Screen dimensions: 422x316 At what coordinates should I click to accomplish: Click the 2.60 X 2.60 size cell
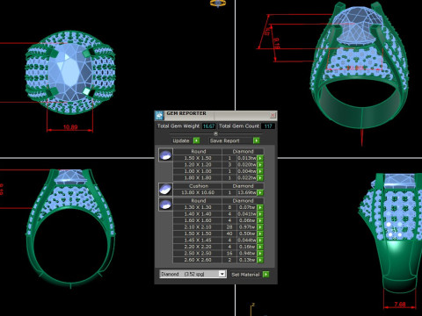pos(198,260)
